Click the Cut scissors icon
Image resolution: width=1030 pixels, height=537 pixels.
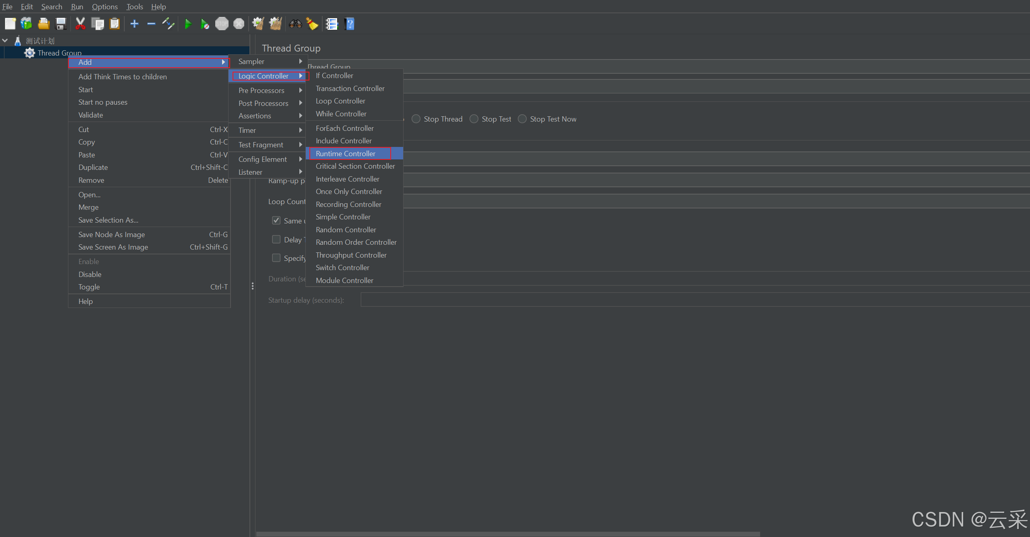pos(80,24)
